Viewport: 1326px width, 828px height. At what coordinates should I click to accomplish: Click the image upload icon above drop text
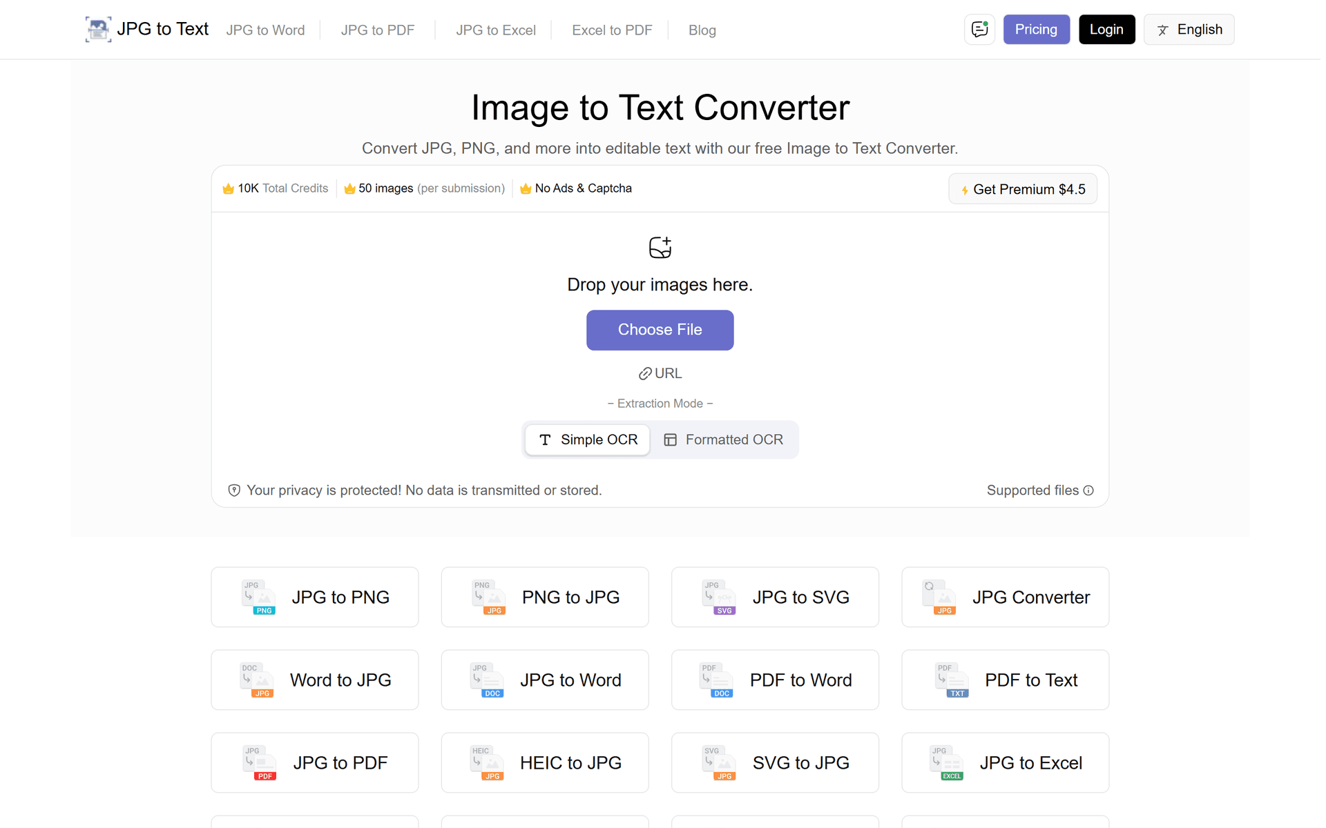click(x=660, y=247)
